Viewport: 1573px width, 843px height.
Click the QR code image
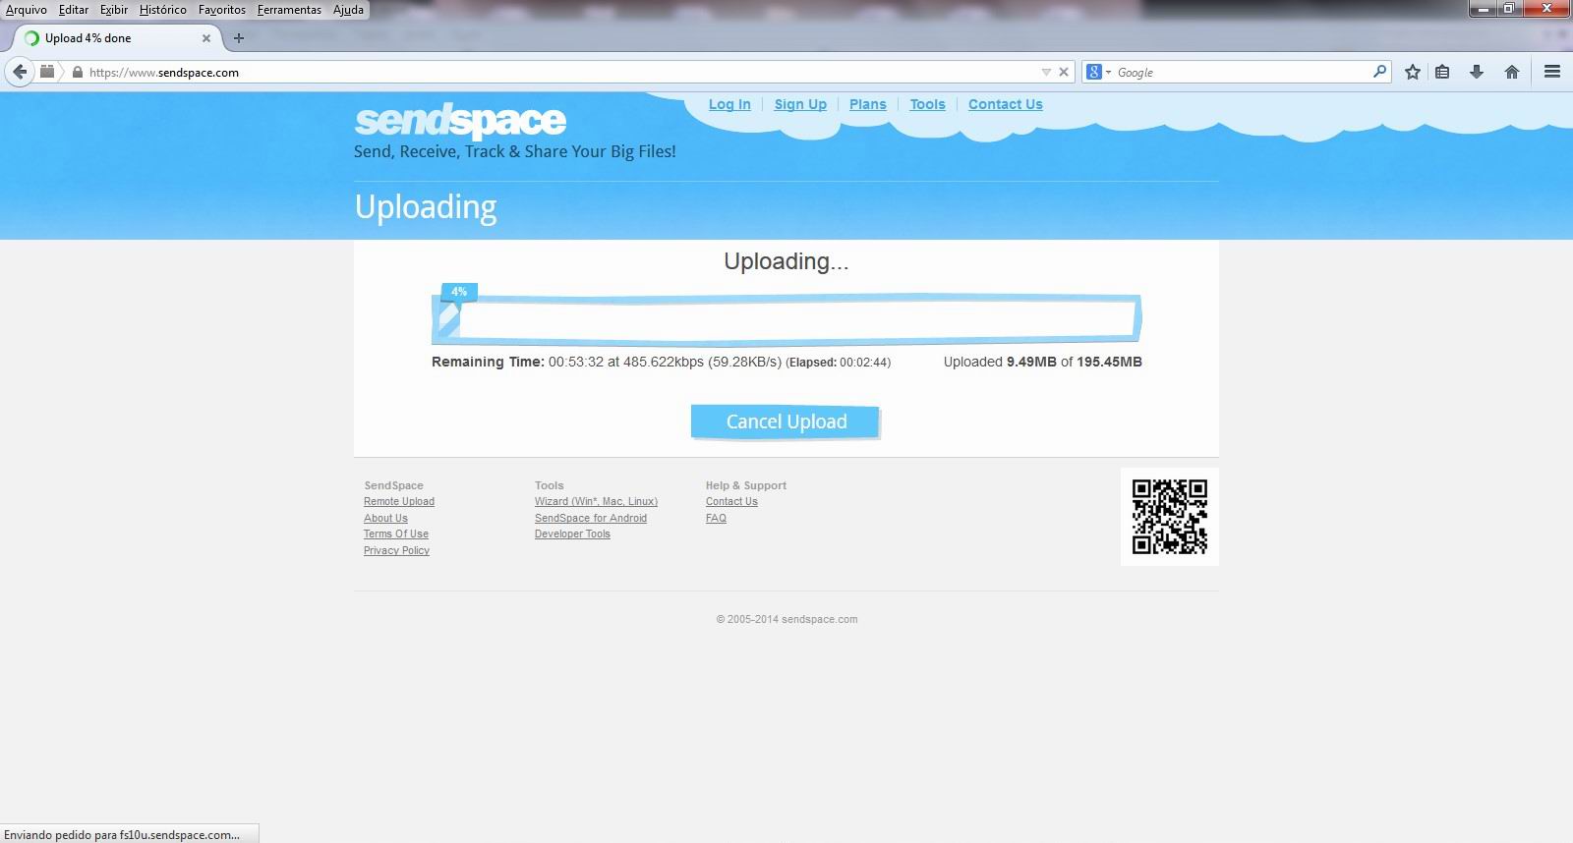coord(1169,517)
